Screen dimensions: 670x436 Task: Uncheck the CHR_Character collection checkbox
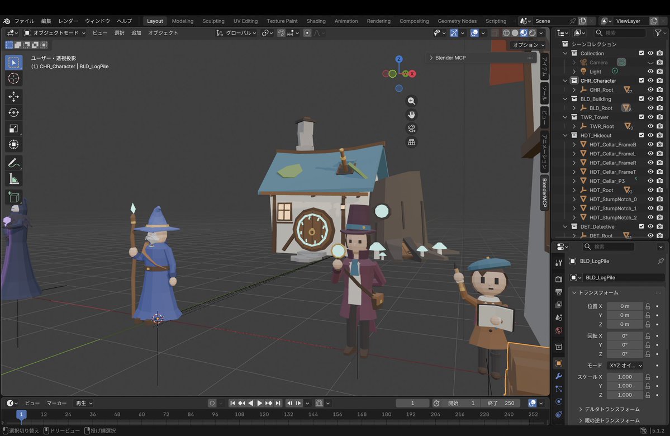click(x=642, y=80)
